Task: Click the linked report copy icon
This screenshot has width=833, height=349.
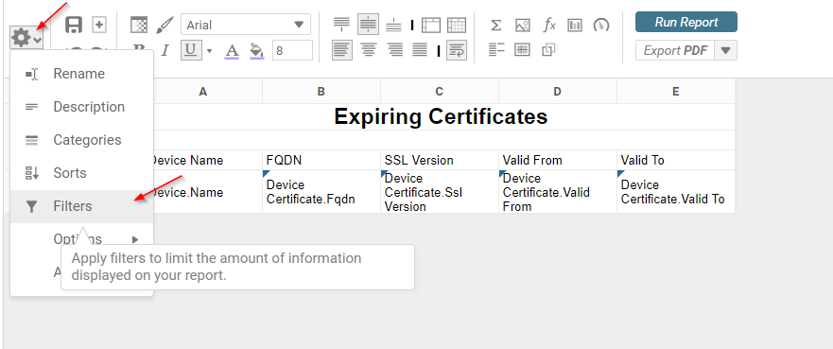Action: coord(548,50)
